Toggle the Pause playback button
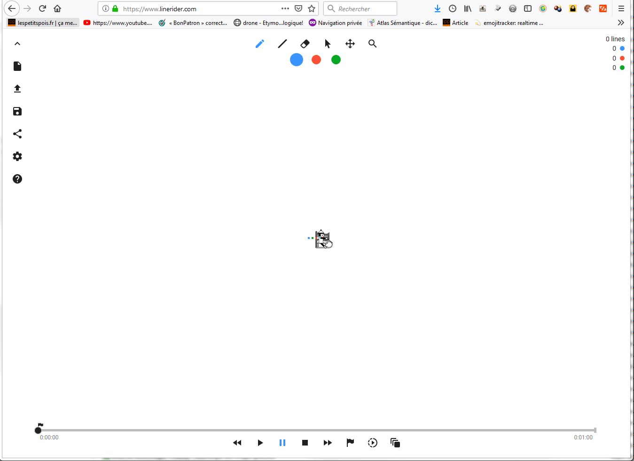The image size is (634, 461). click(x=282, y=443)
